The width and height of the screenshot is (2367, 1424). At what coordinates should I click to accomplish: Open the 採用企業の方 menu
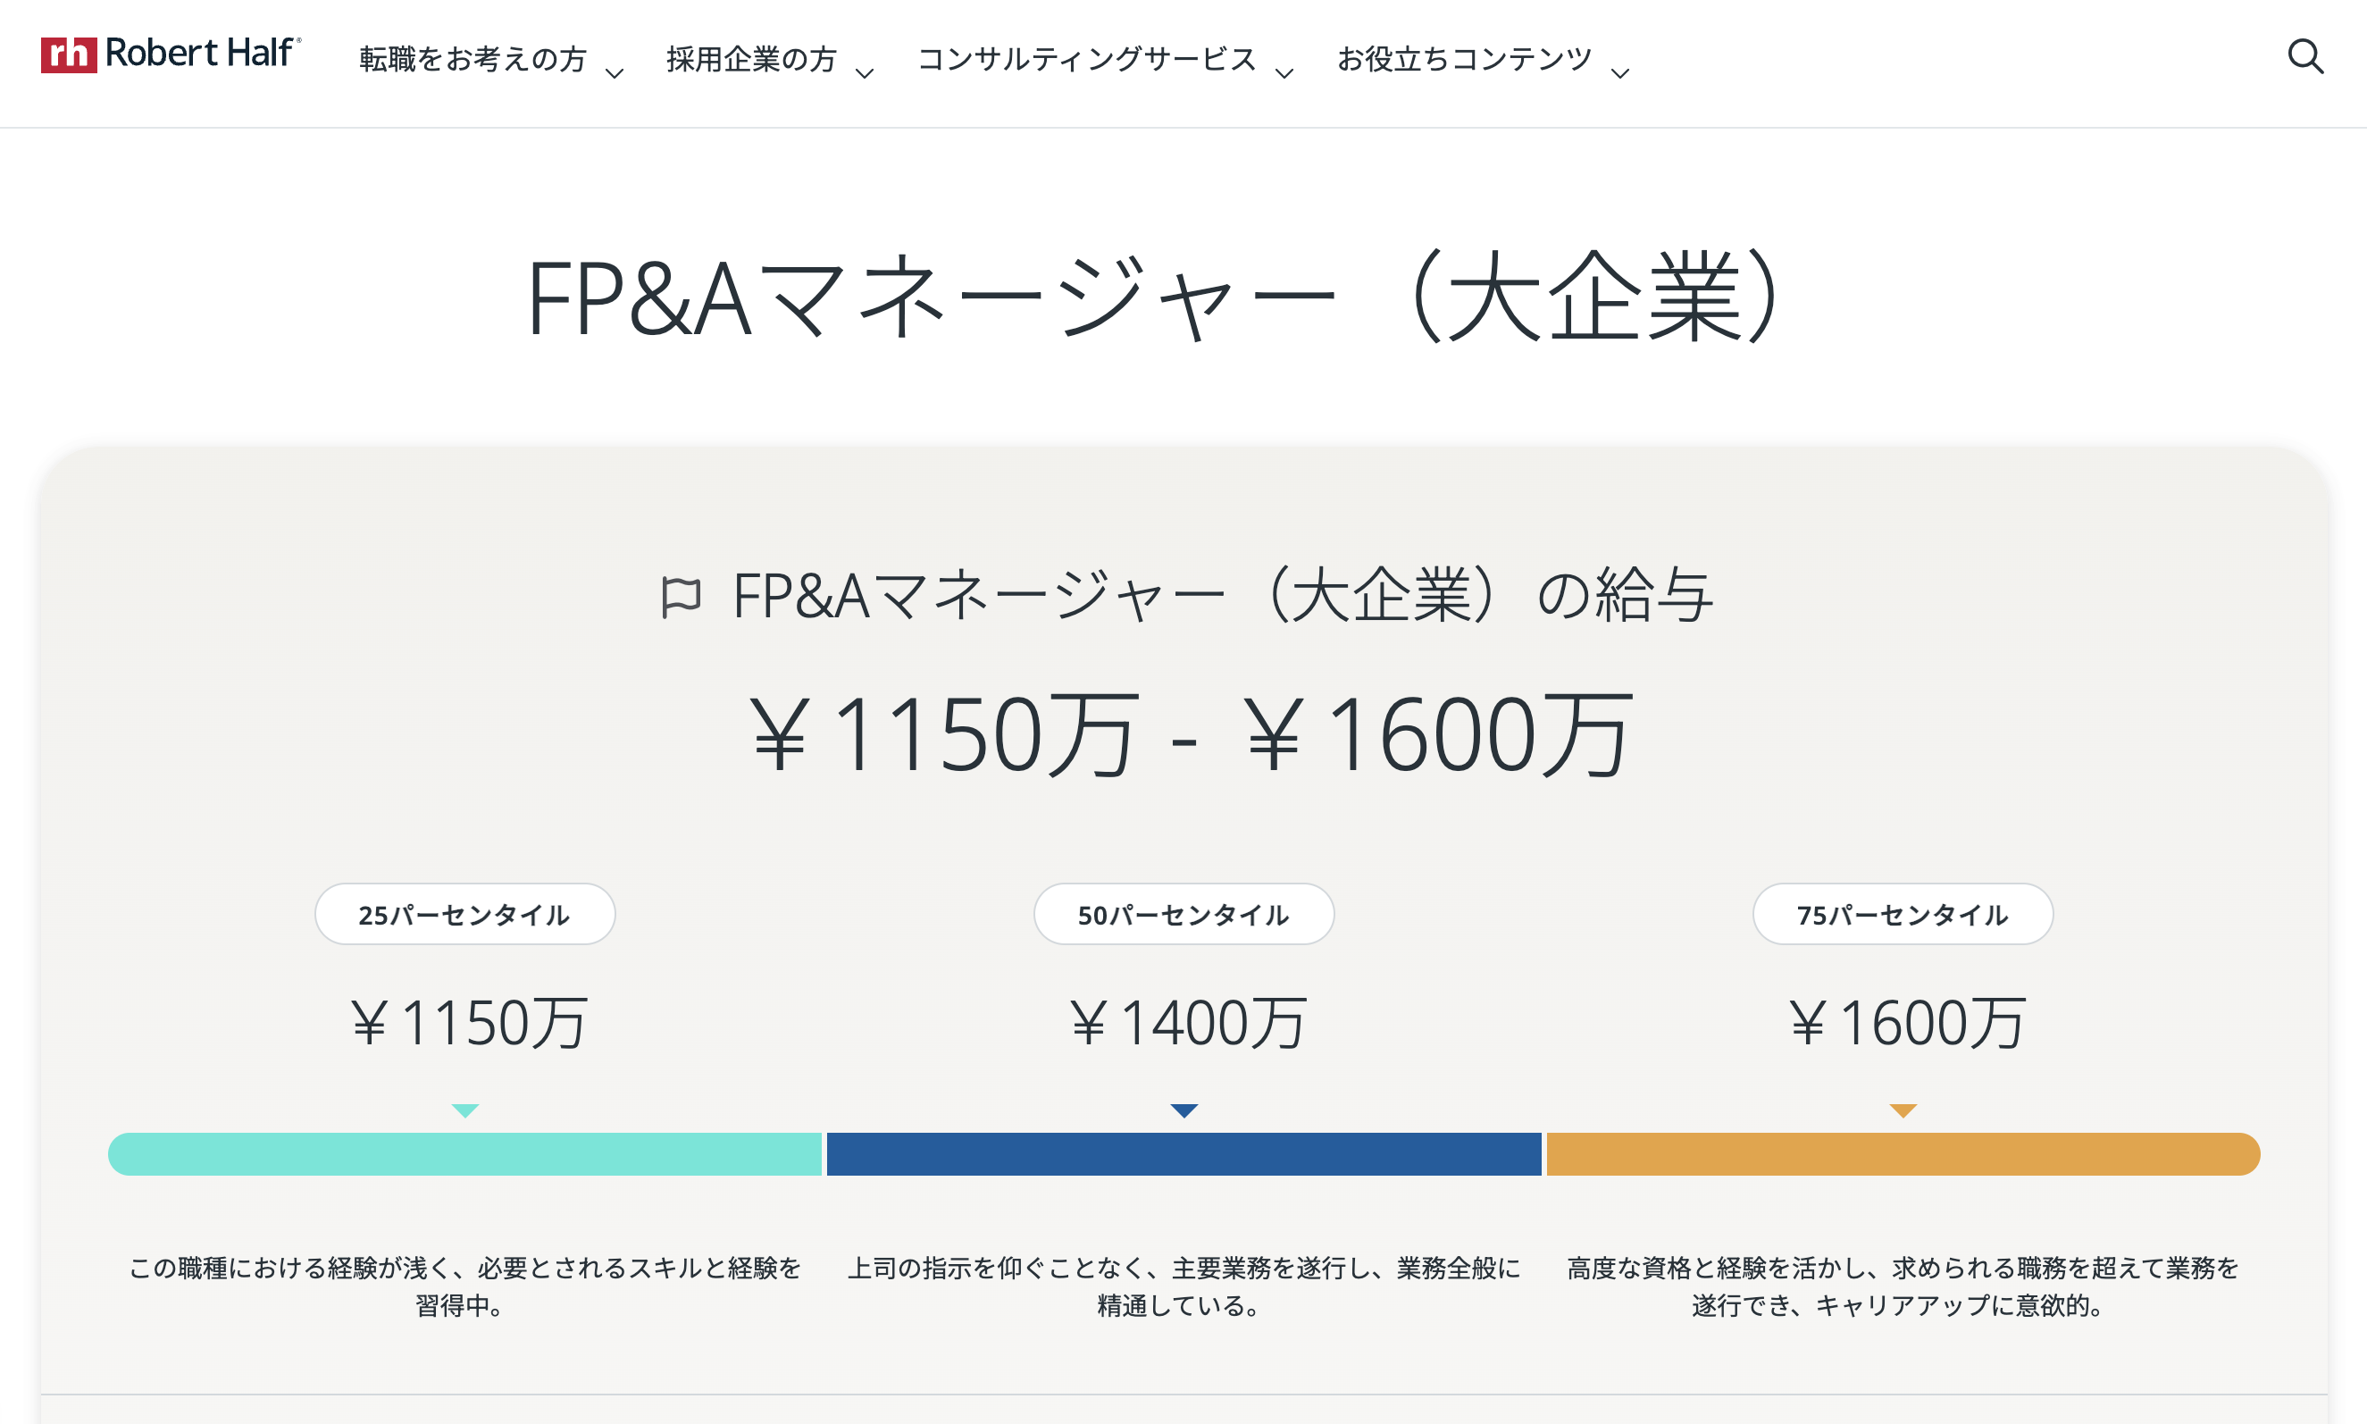click(x=751, y=60)
